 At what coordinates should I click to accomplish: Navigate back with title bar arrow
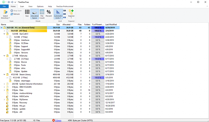point(9,2)
